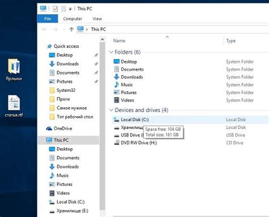
Task: Select OneDrive in the navigation pane
Action: click(59, 129)
